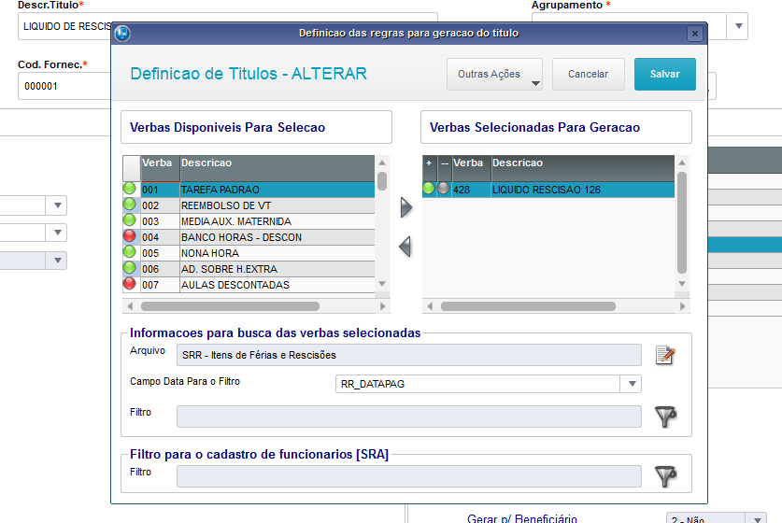Click left arrow of selected verbas horizontal scrollbar

point(430,306)
